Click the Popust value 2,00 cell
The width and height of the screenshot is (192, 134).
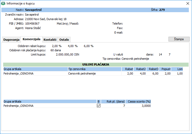pos(165,73)
